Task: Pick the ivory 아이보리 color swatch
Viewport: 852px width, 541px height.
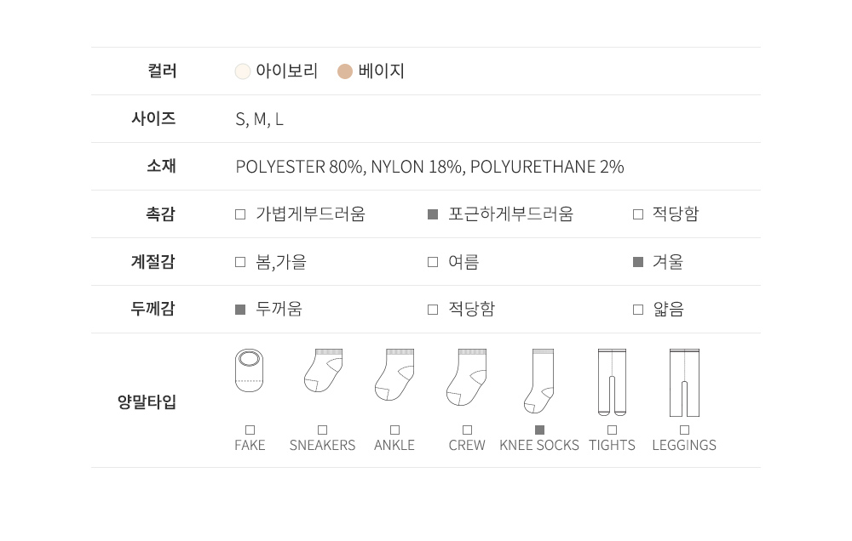Action: coord(243,71)
